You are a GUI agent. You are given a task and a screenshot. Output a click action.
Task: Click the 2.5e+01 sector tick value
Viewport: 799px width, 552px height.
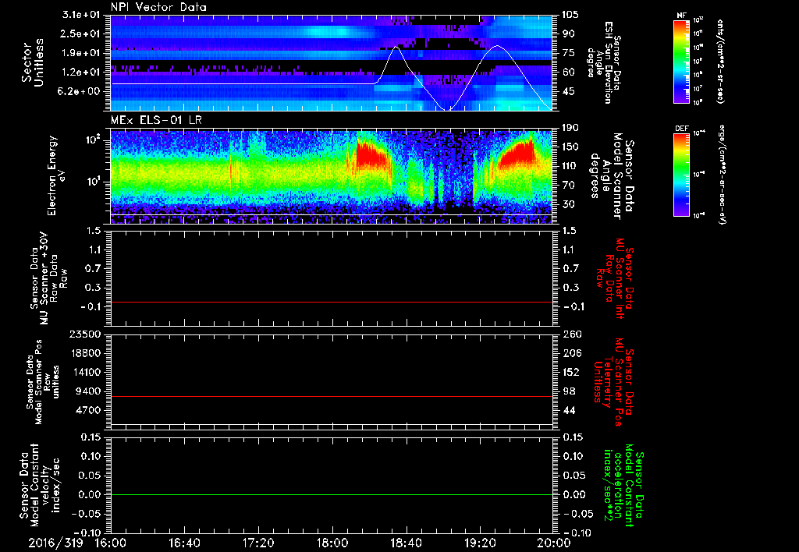[81, 34]
